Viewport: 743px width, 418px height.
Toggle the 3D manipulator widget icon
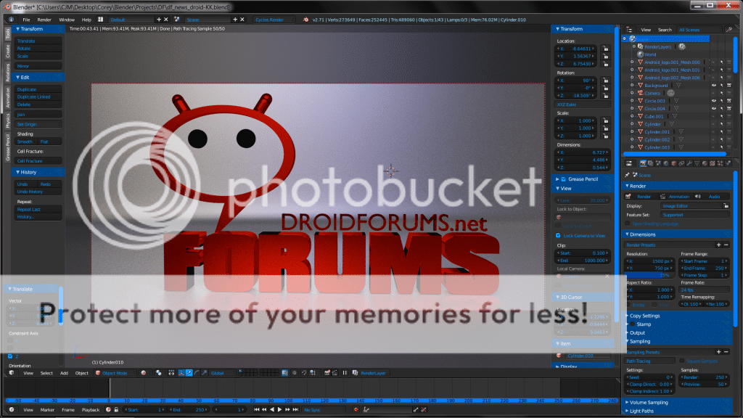[181, 373]
